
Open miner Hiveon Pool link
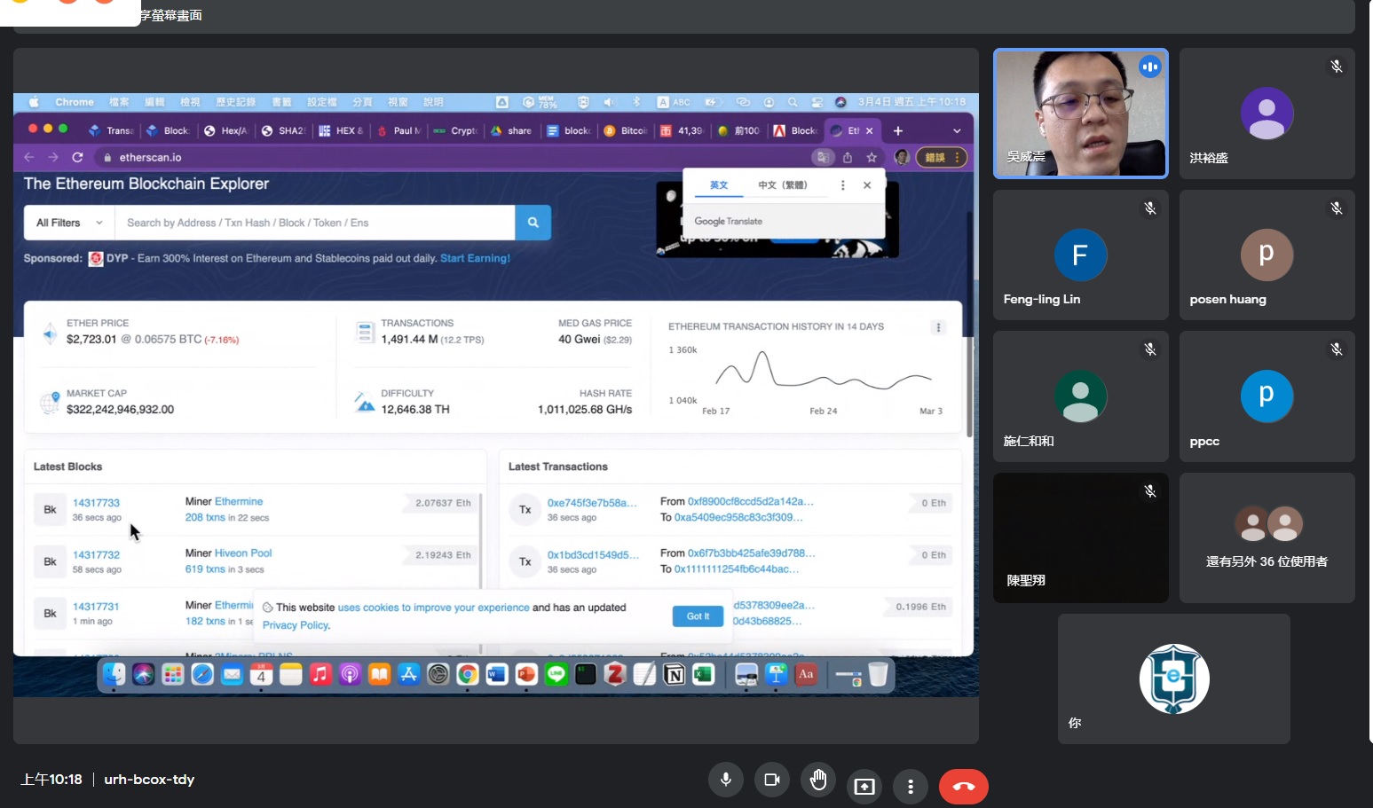pyautogui.click(x=243, y=553)
